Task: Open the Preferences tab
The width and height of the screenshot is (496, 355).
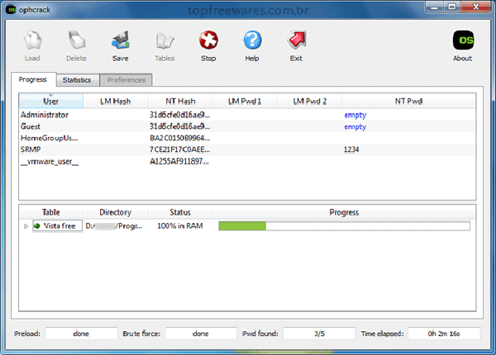Action: (126, 80)
